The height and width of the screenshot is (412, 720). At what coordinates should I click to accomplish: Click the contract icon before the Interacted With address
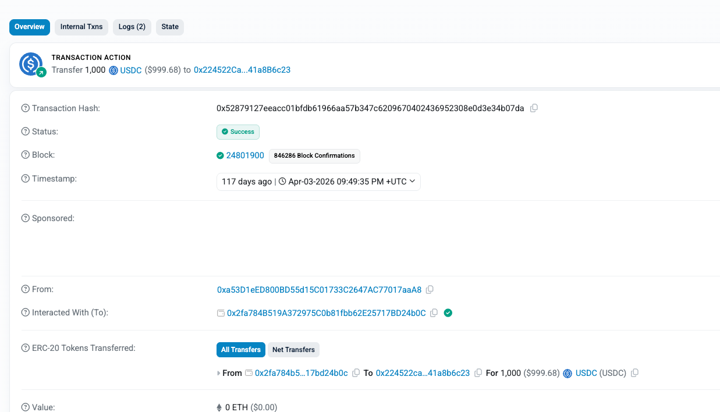click(221, 313)
